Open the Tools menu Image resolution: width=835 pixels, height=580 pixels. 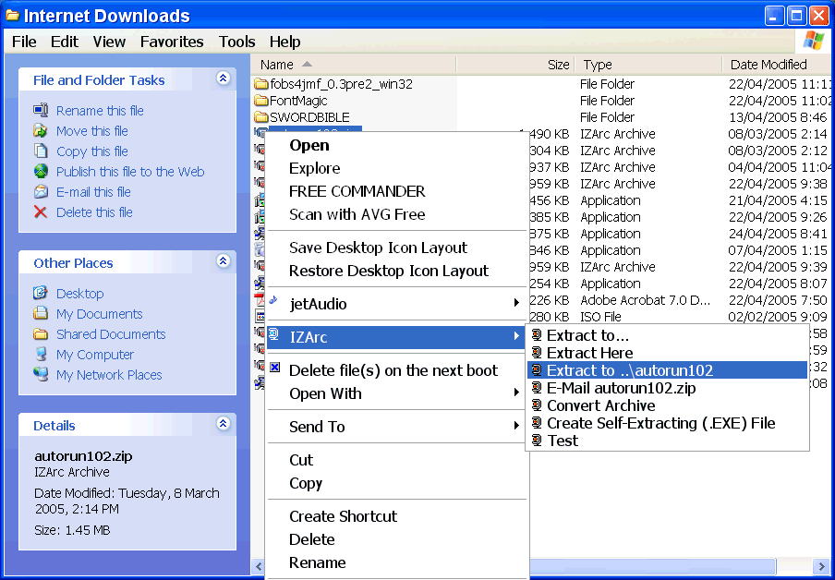(237, 42)
